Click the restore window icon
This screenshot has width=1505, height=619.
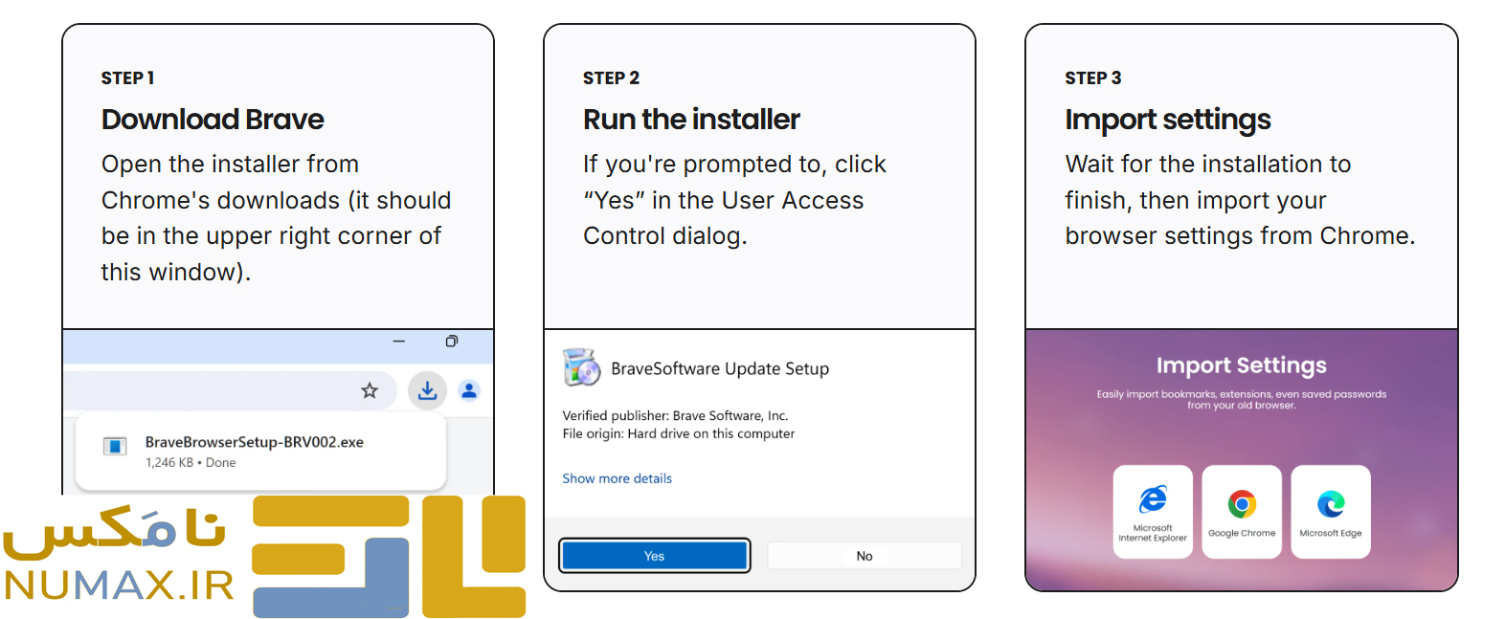pyautogui.click(x=452, y=342)
